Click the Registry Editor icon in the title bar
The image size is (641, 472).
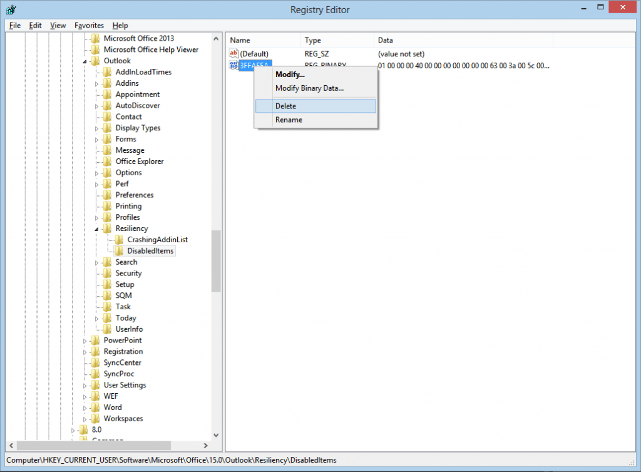pyautogui.click(x=11, y=9)
